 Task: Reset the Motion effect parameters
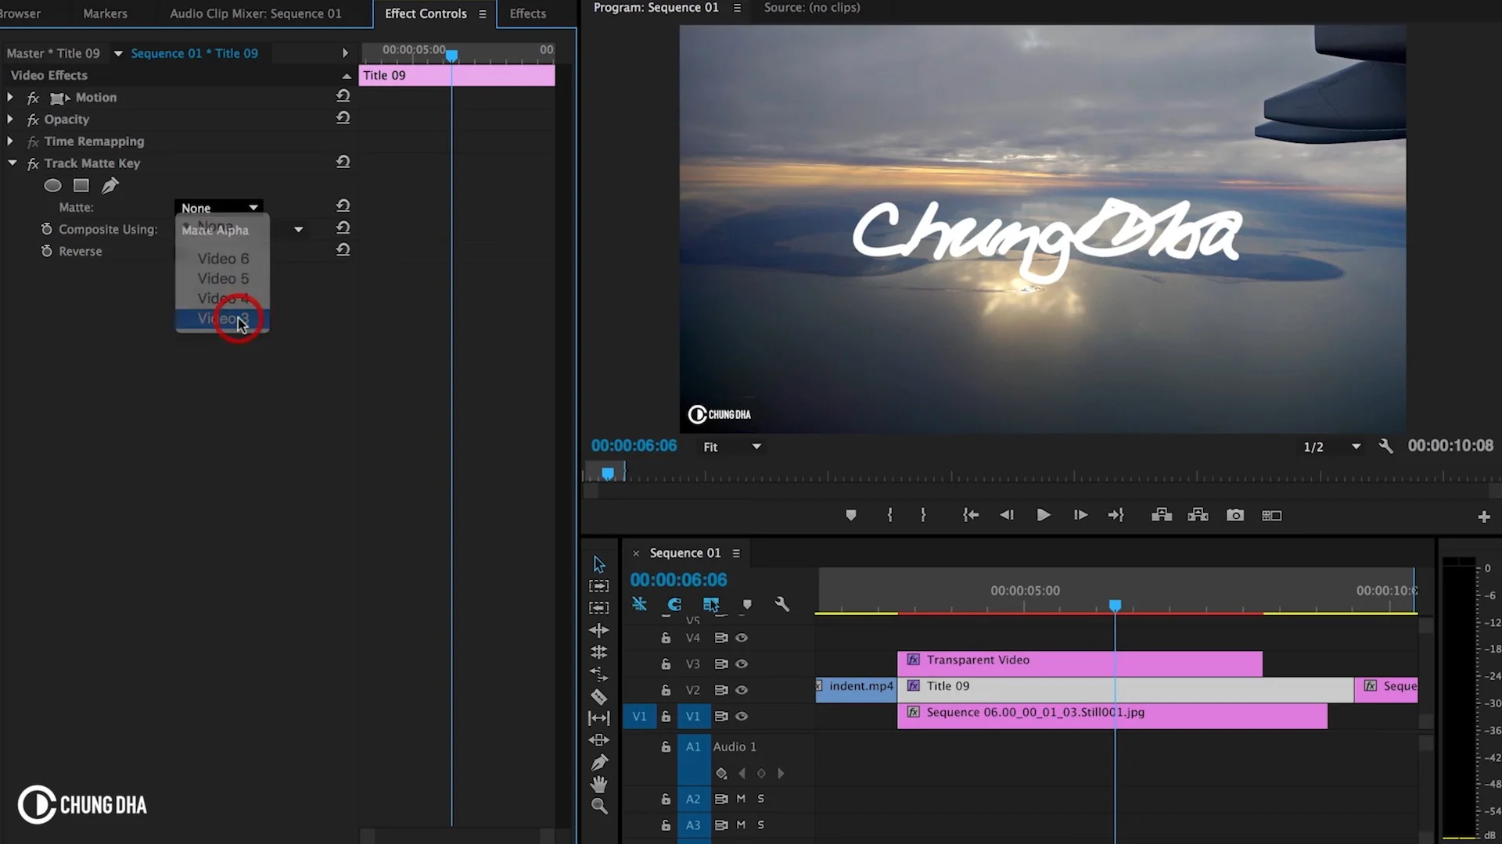tap(343, 96)
